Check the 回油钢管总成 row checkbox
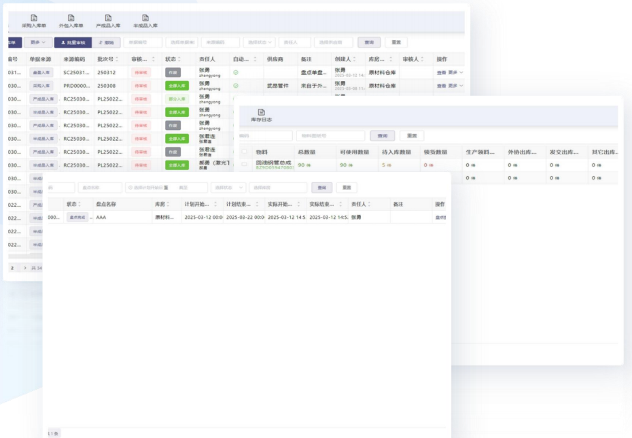 point(245,165)
